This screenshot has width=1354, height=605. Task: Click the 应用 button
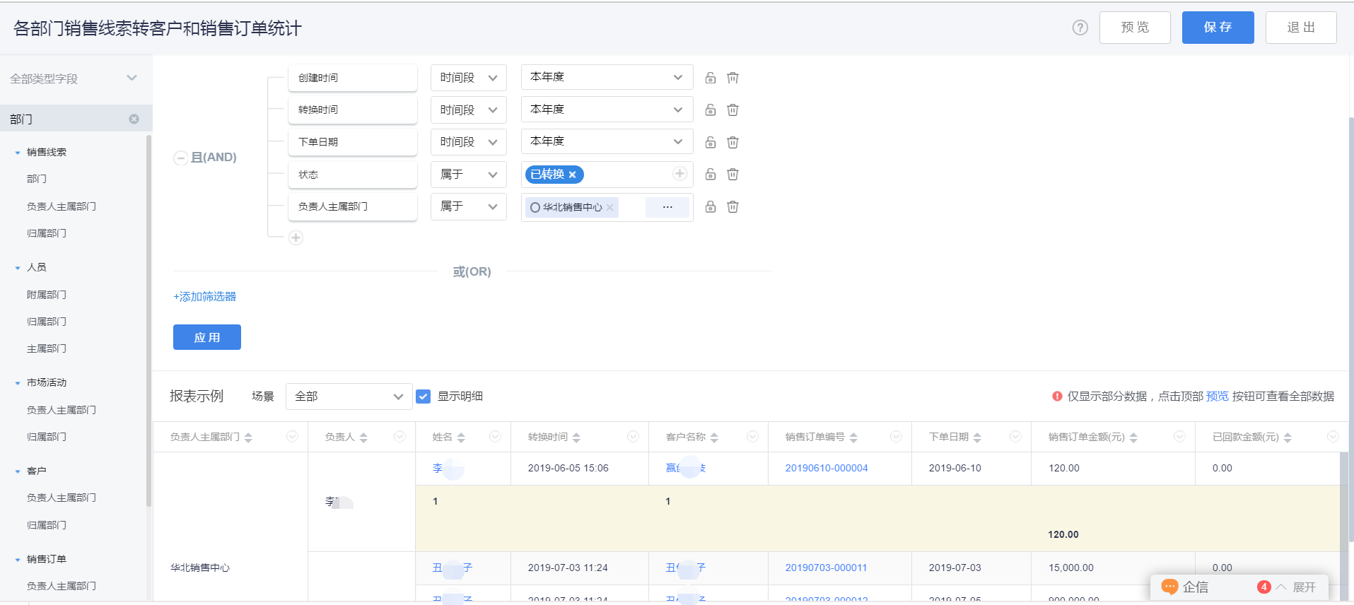[207, 337]
